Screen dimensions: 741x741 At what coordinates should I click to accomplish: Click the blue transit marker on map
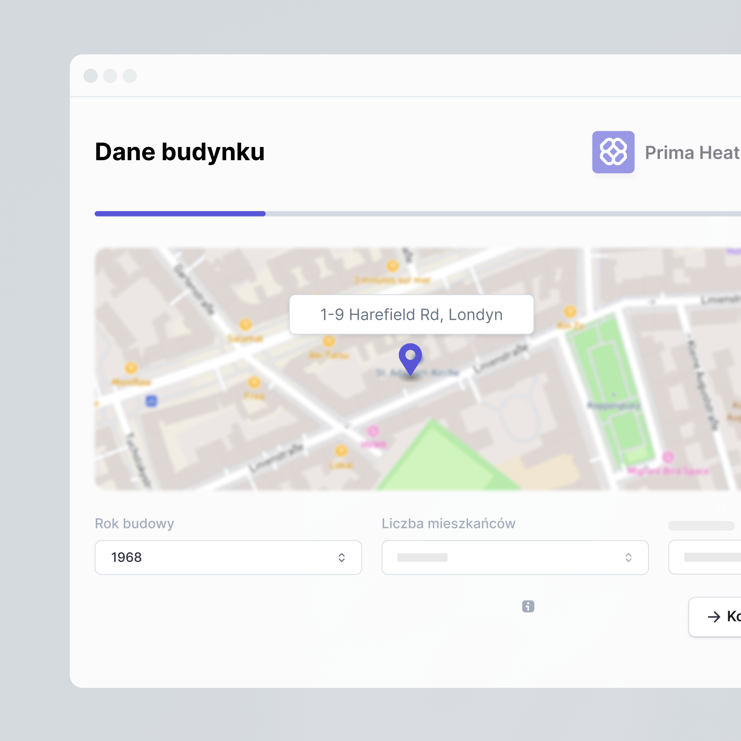click(151, 401)
